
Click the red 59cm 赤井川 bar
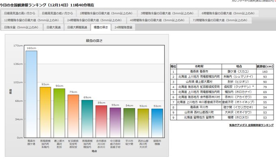click(101, 122)
